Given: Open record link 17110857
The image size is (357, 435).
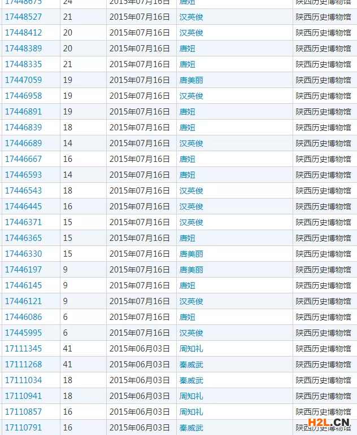Looking at the screenshot, I should coord(23,412).
